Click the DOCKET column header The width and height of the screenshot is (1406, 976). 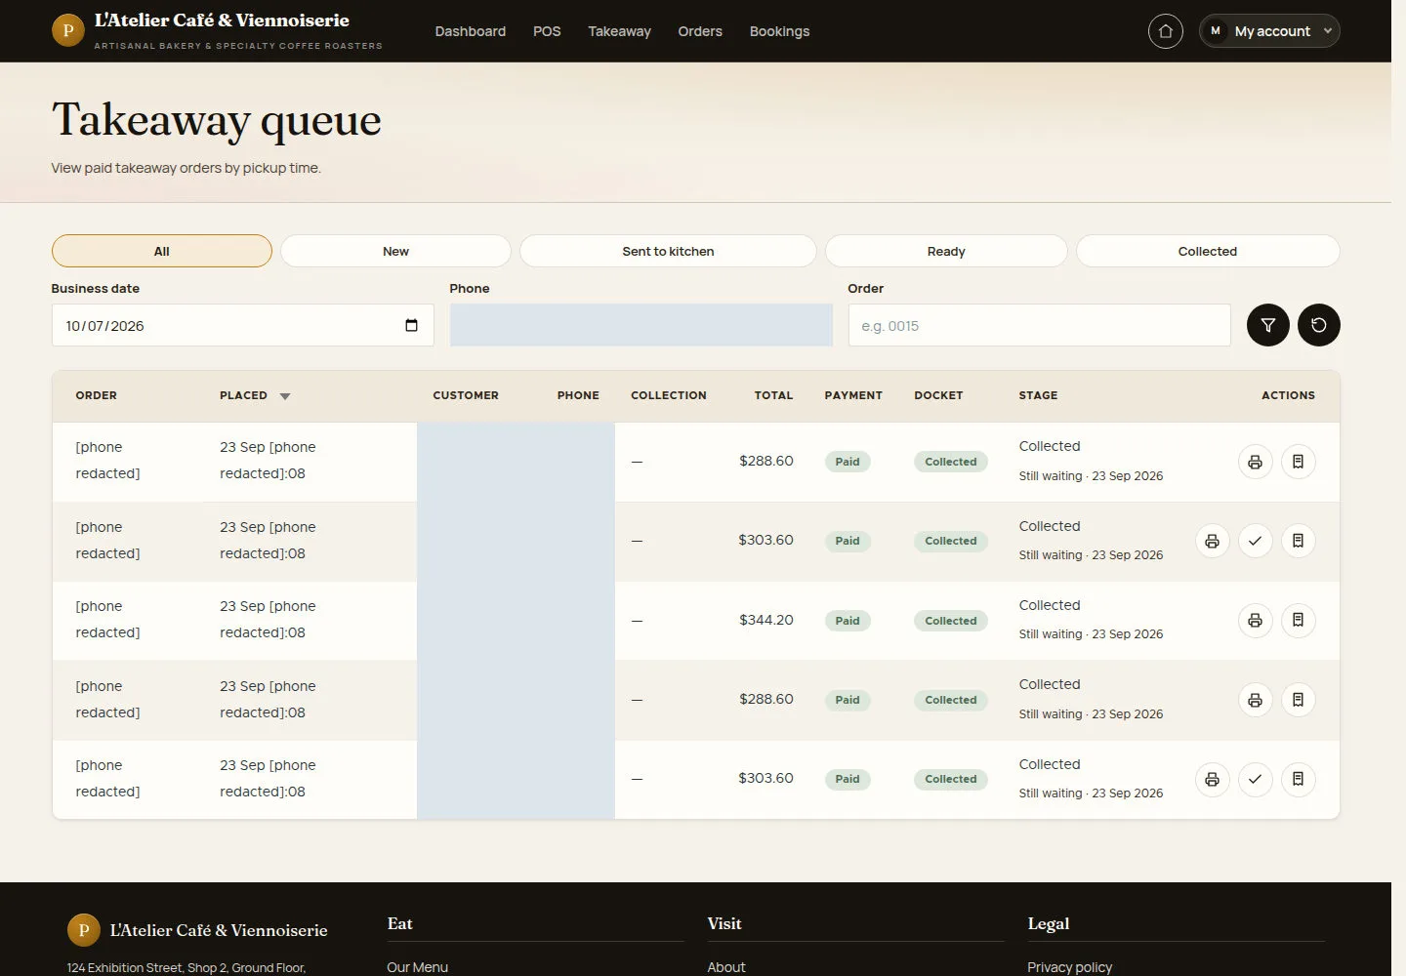pyautogui.click(x=938, y=395)
